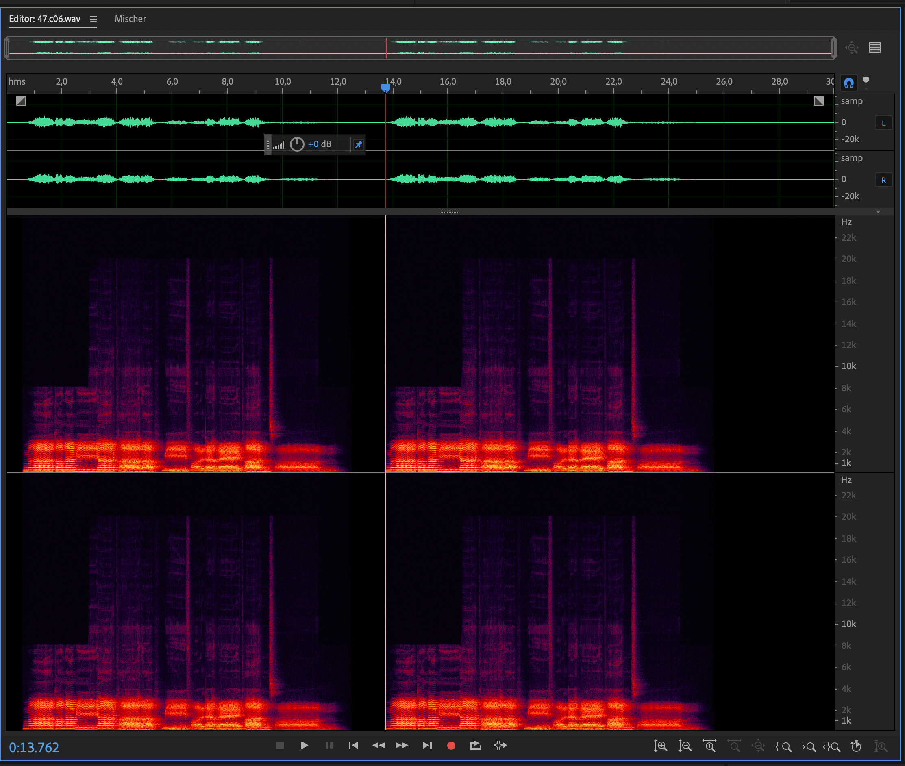Click the skip selection icon
The image size is (905, 766).
click(x=500, y=745)
